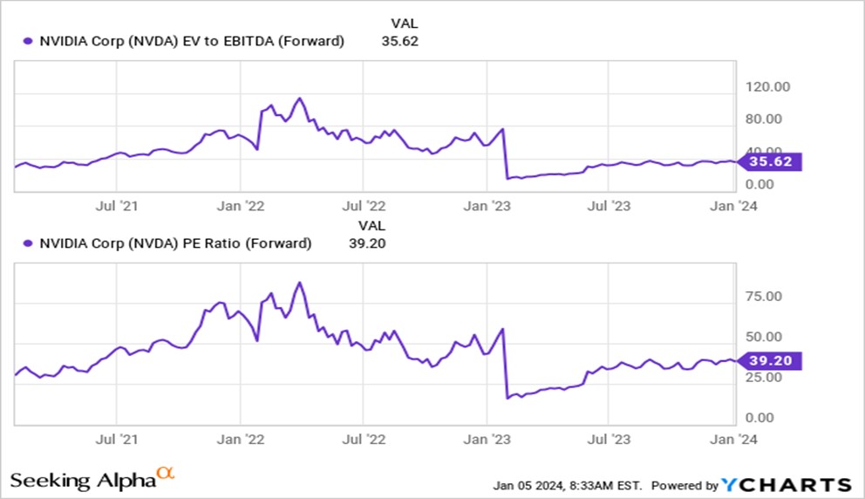Click the purple dot beside PE Ratio legend
Viewport: 865px width, 499px height.
click(28, 243)
